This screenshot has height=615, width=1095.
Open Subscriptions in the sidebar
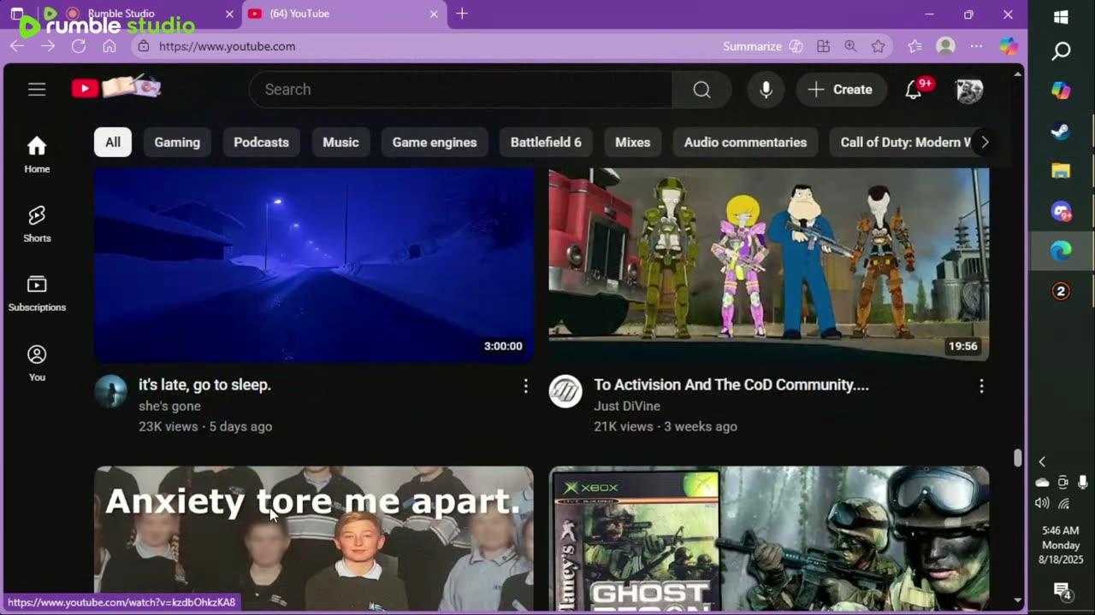[37, 293]
